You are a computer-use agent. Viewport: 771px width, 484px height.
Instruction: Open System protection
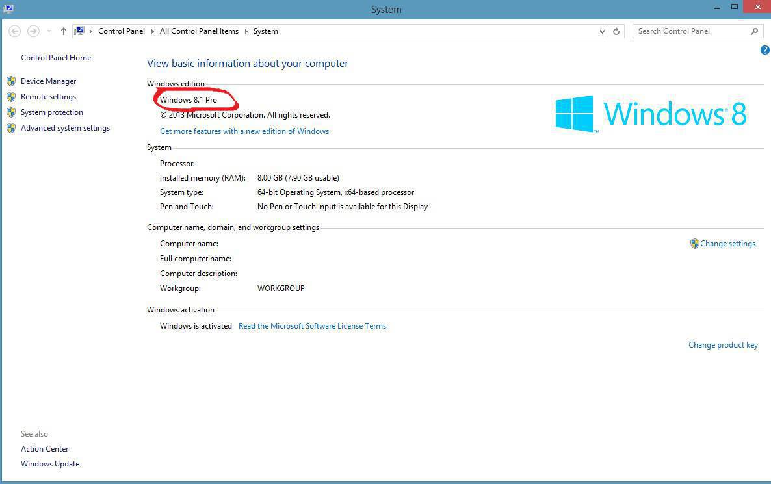tap(51, 112)
